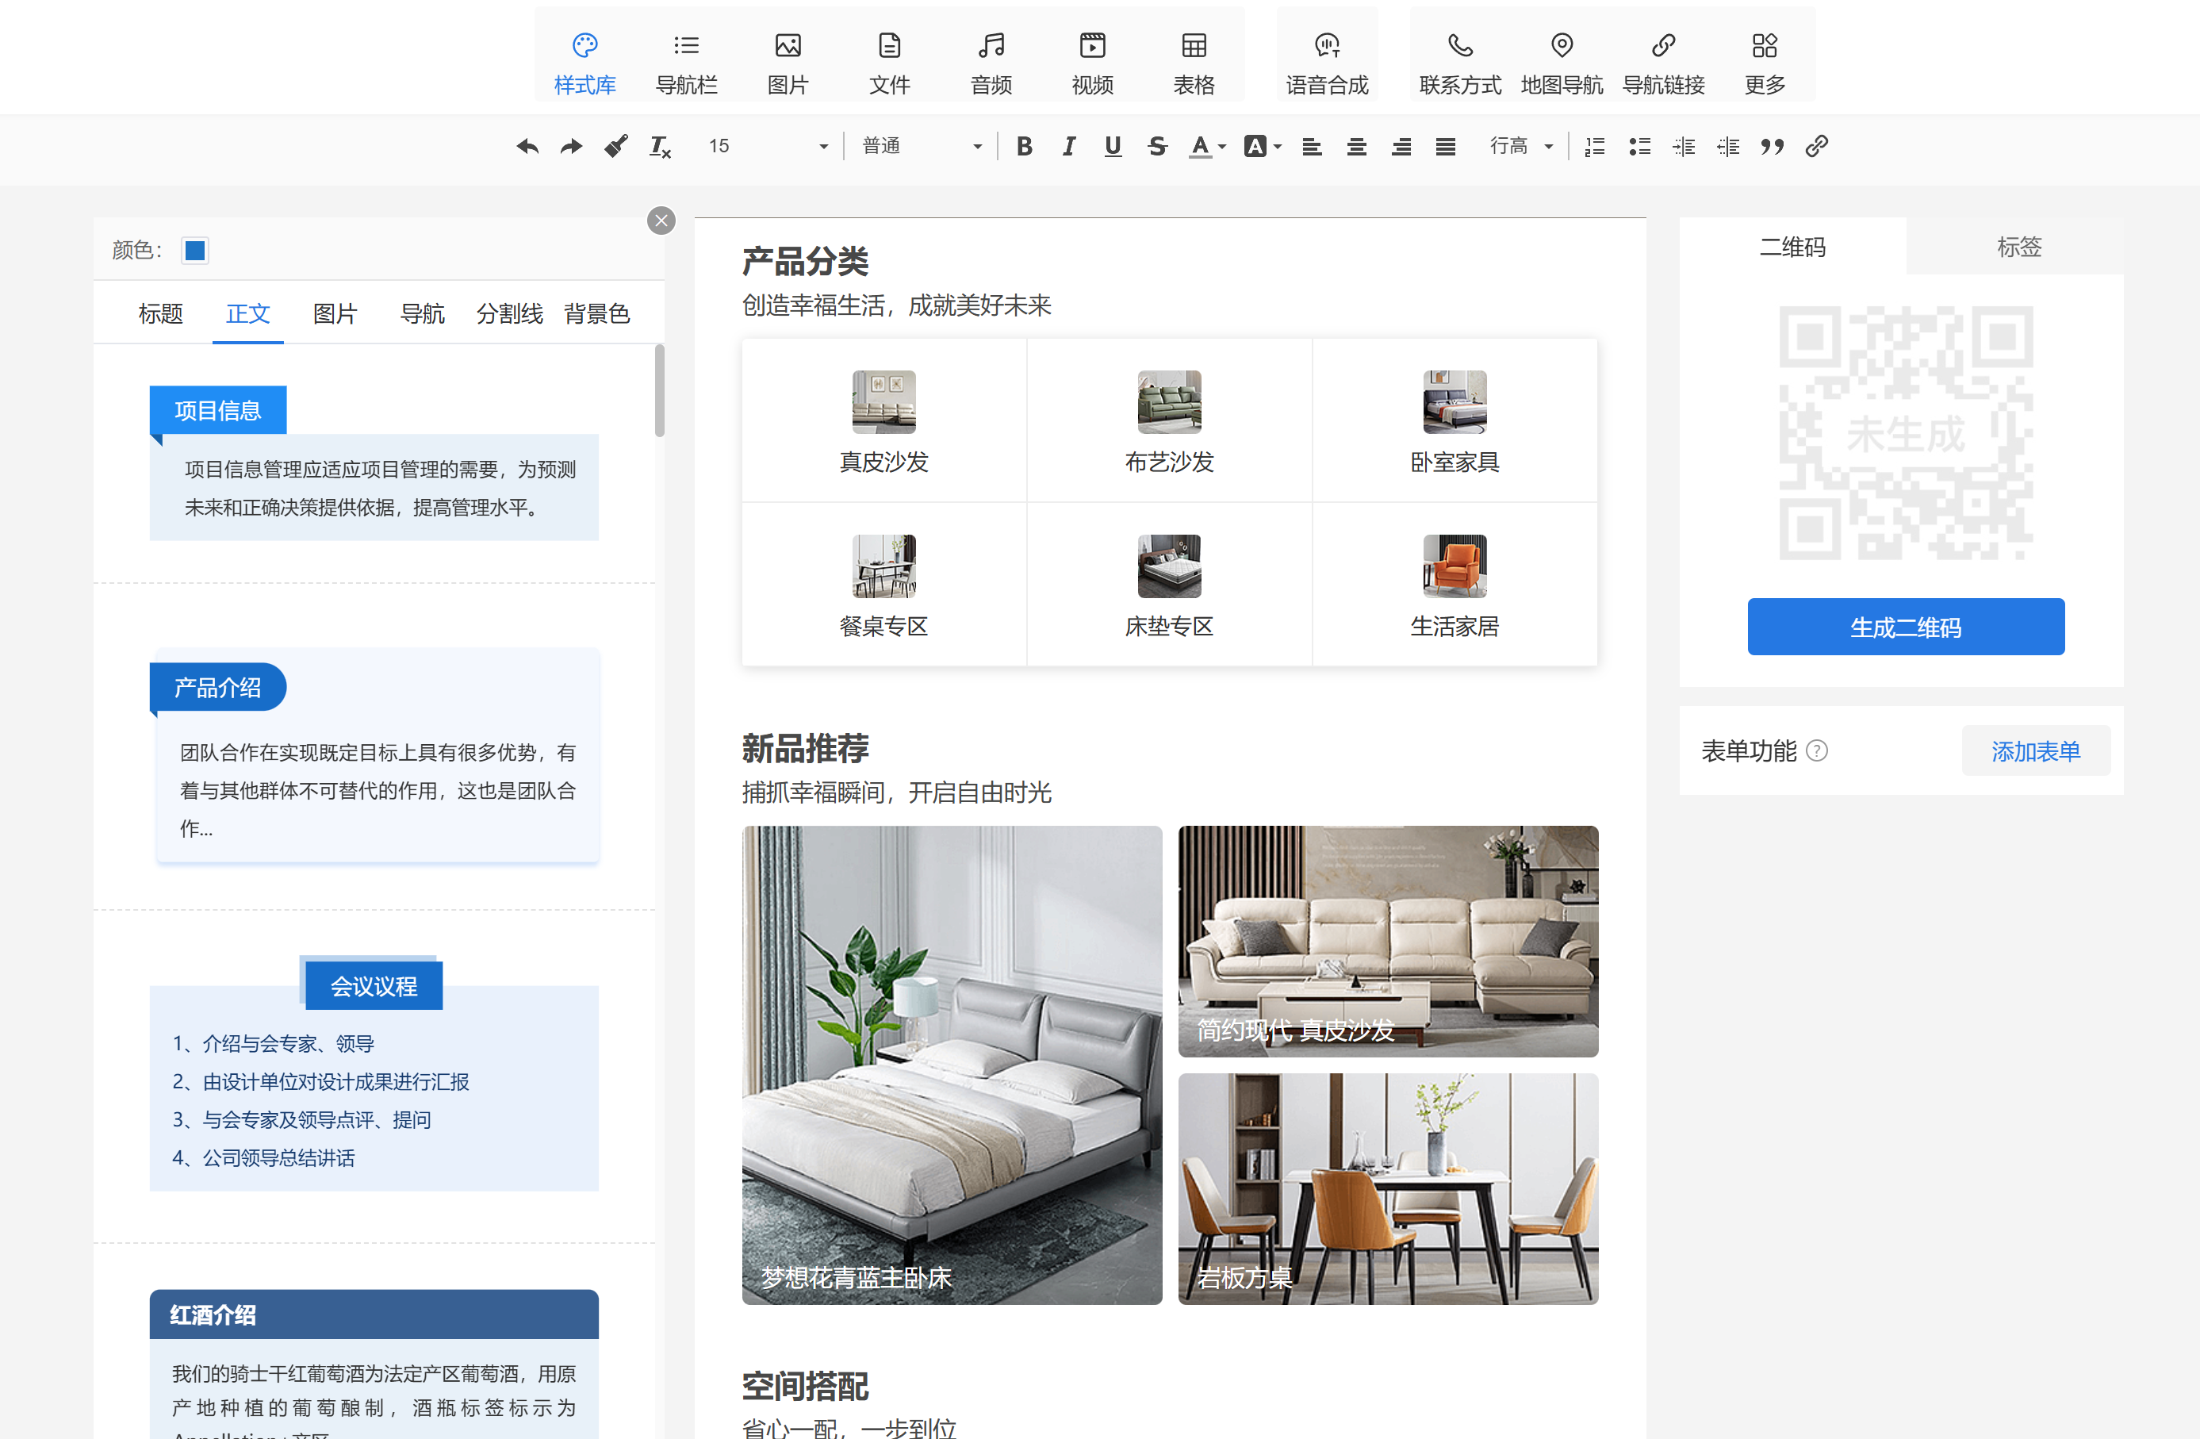Click the 添加表单 link
The image size is (2200, 1439).
2036,751
